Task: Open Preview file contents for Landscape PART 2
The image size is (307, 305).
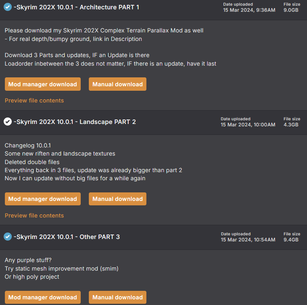Action: (34, 215)
